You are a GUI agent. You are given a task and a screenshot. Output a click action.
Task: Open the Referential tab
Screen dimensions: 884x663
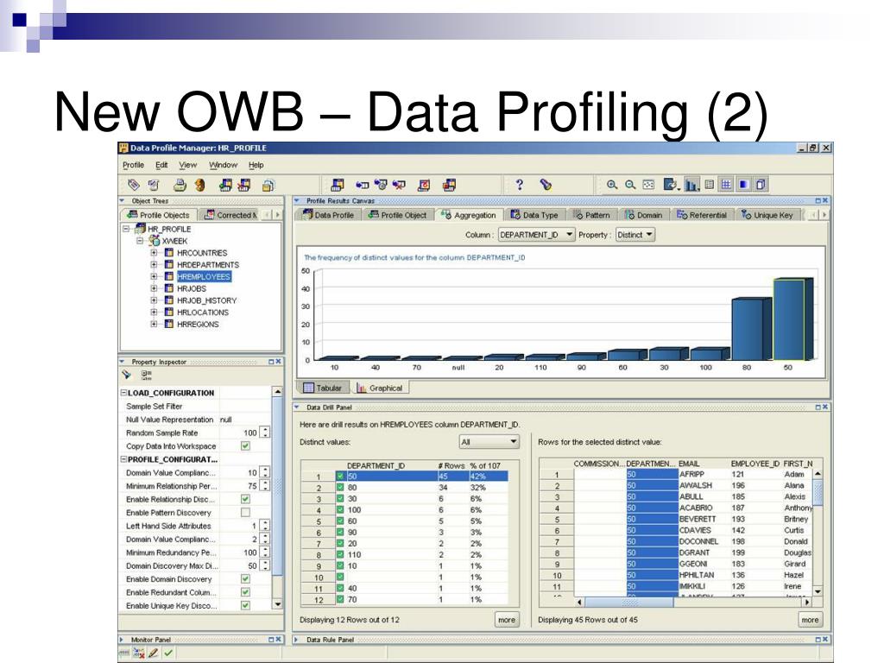point(702,215)
